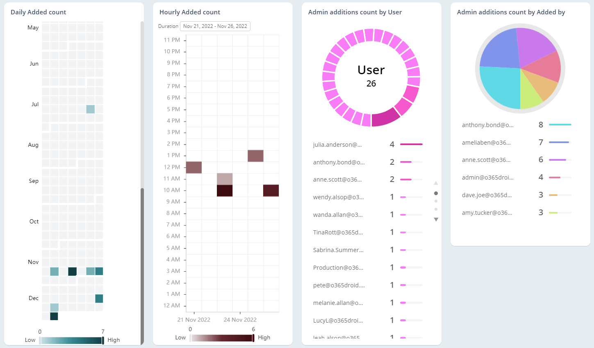Click wendy.alsop's progress bar in user list

pyautogui.click(x=412, y=197)
